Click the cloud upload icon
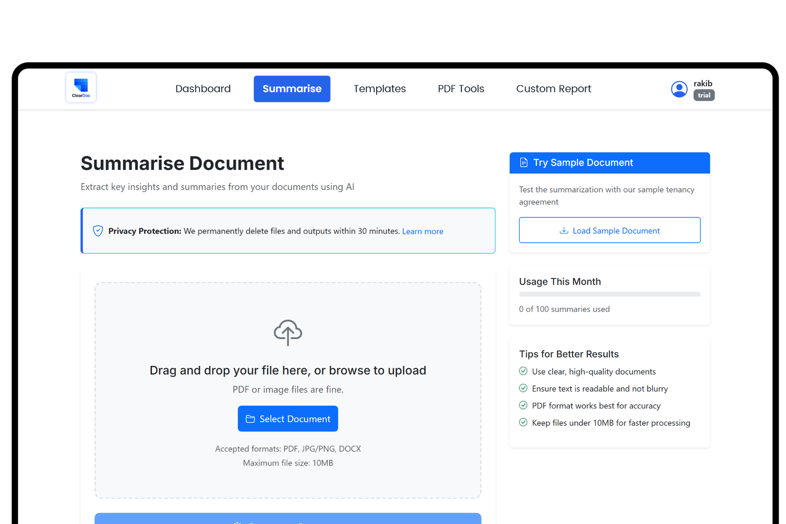786x524 pixels. point(288,332)
